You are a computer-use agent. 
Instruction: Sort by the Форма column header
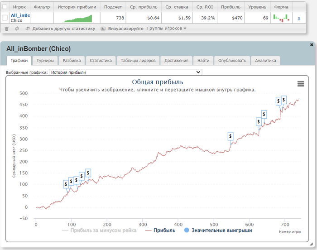[x=281, y=7]
